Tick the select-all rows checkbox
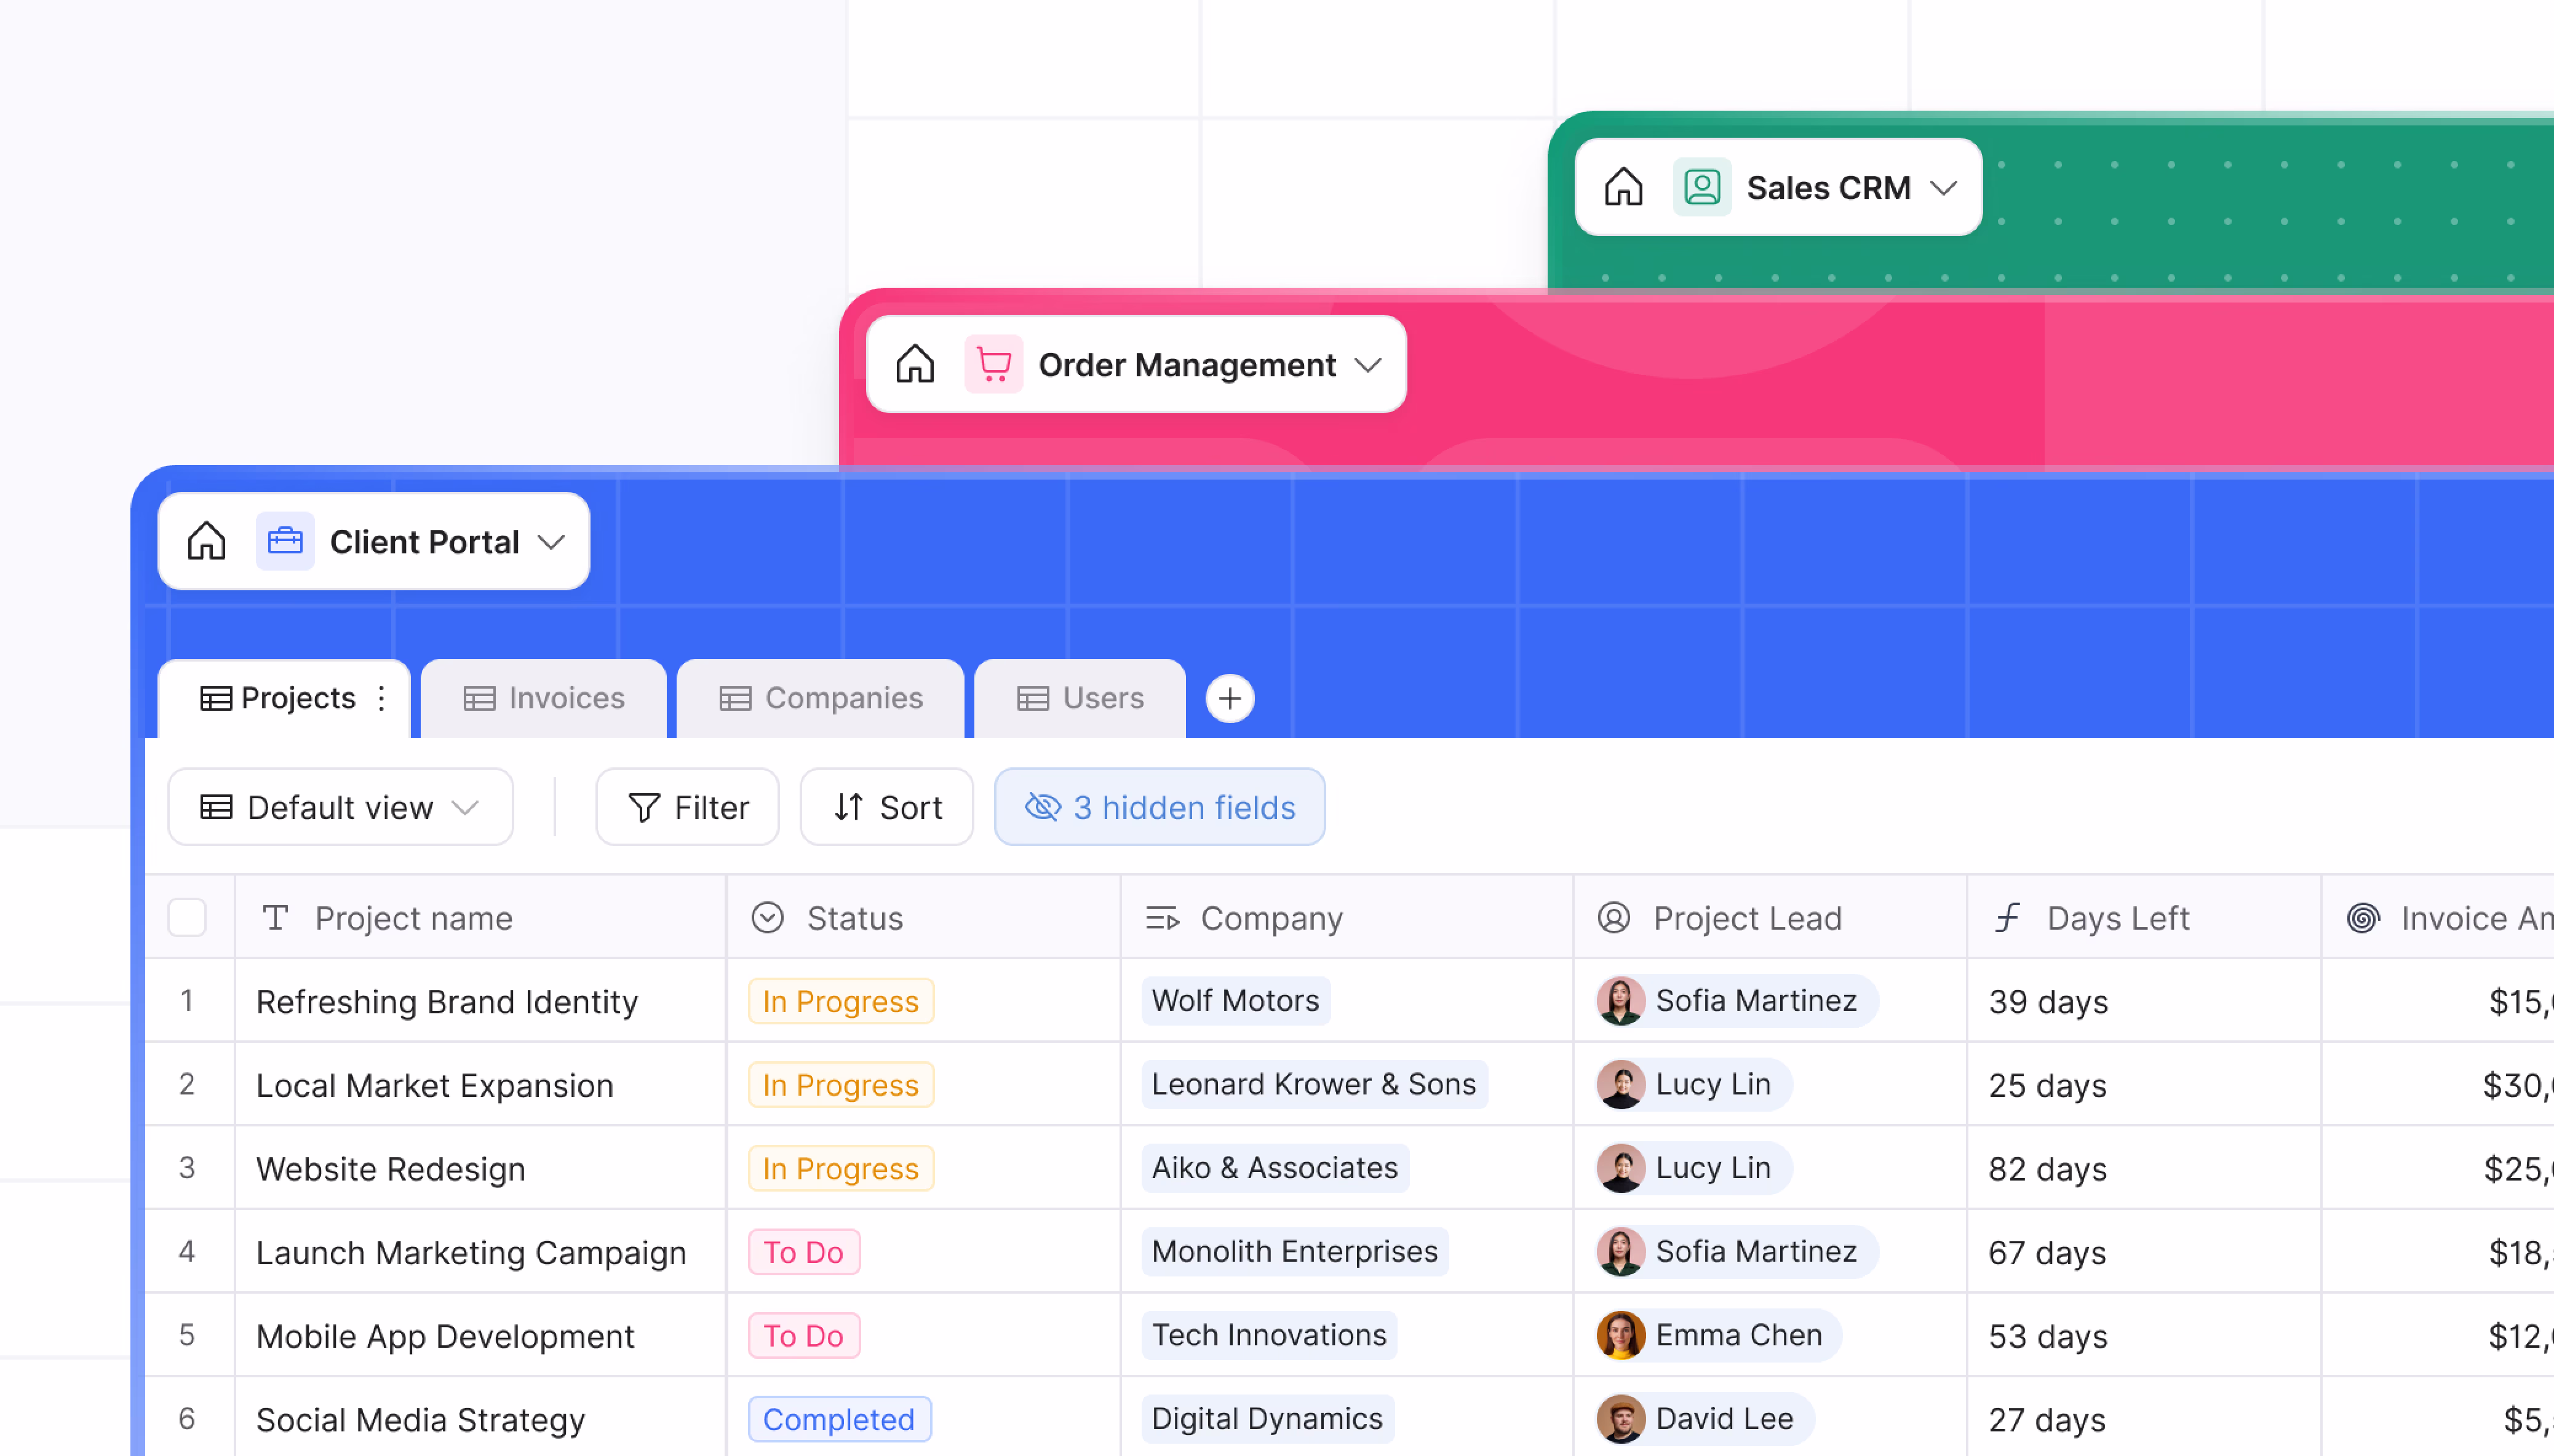Image resolution: width=2554 pixels, height=1456 pixels. [187, 917]
